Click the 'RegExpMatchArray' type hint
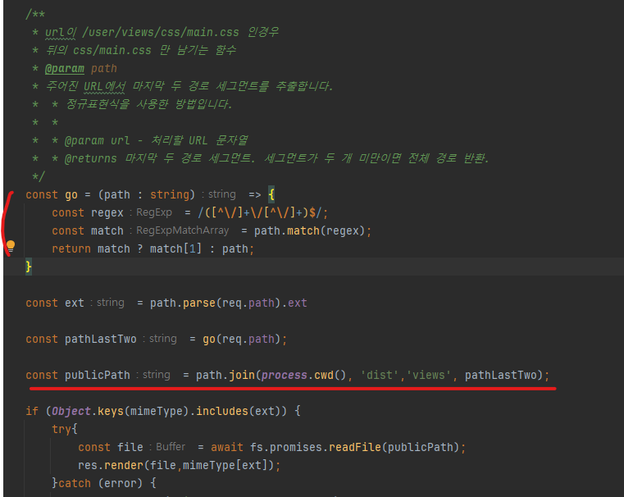Viewport: 624px width, 497px height. pos(183,230)
